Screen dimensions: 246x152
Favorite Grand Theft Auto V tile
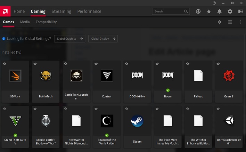(x=5, y=109)
